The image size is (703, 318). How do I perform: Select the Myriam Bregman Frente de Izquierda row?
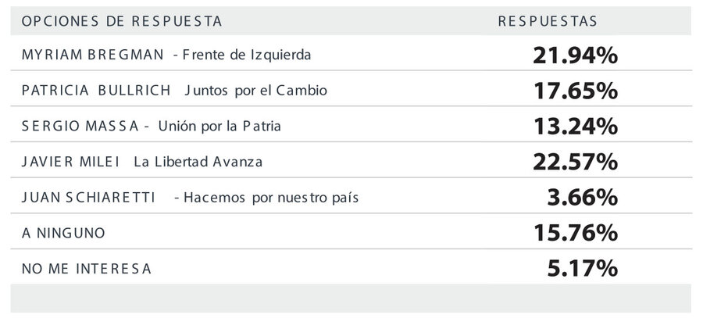351,53
